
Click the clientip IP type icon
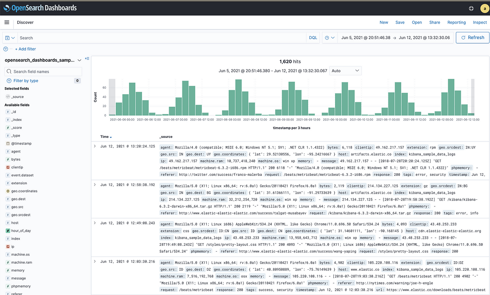pyautogui.click(x=8, y=167)
